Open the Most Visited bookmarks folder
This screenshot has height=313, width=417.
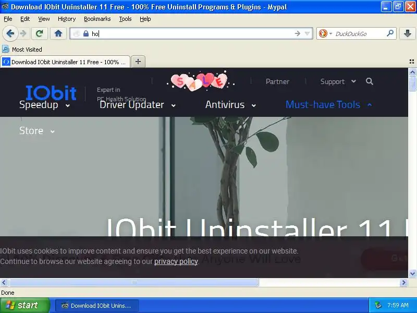pyautogui.click(x=22, y=50)
